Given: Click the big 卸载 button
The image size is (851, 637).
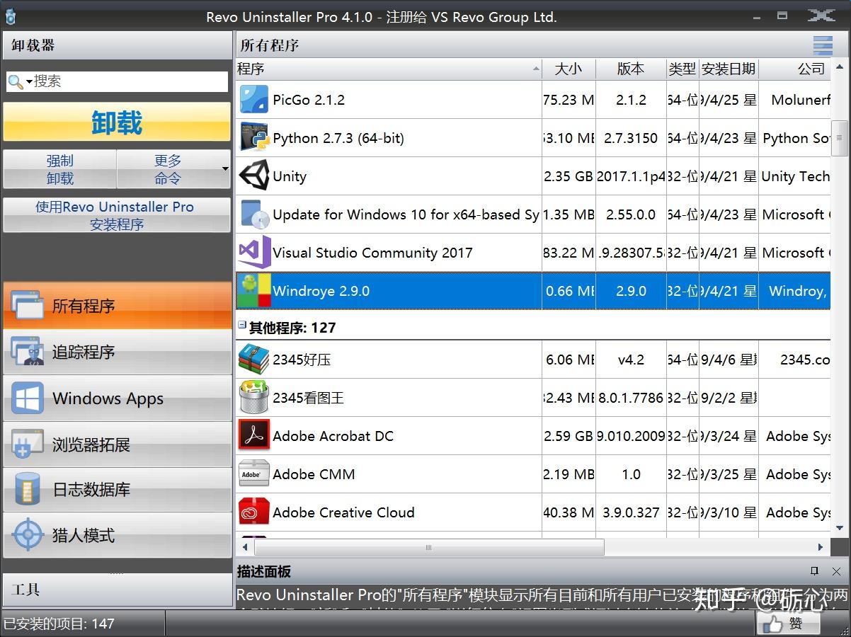Looking at the screenshot, I should pyautogui.click(x=117, y=122).
